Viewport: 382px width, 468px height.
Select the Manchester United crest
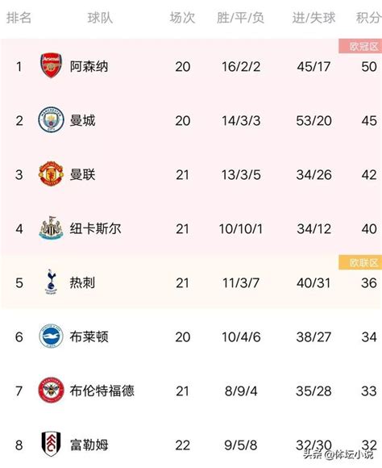point(51,174)
